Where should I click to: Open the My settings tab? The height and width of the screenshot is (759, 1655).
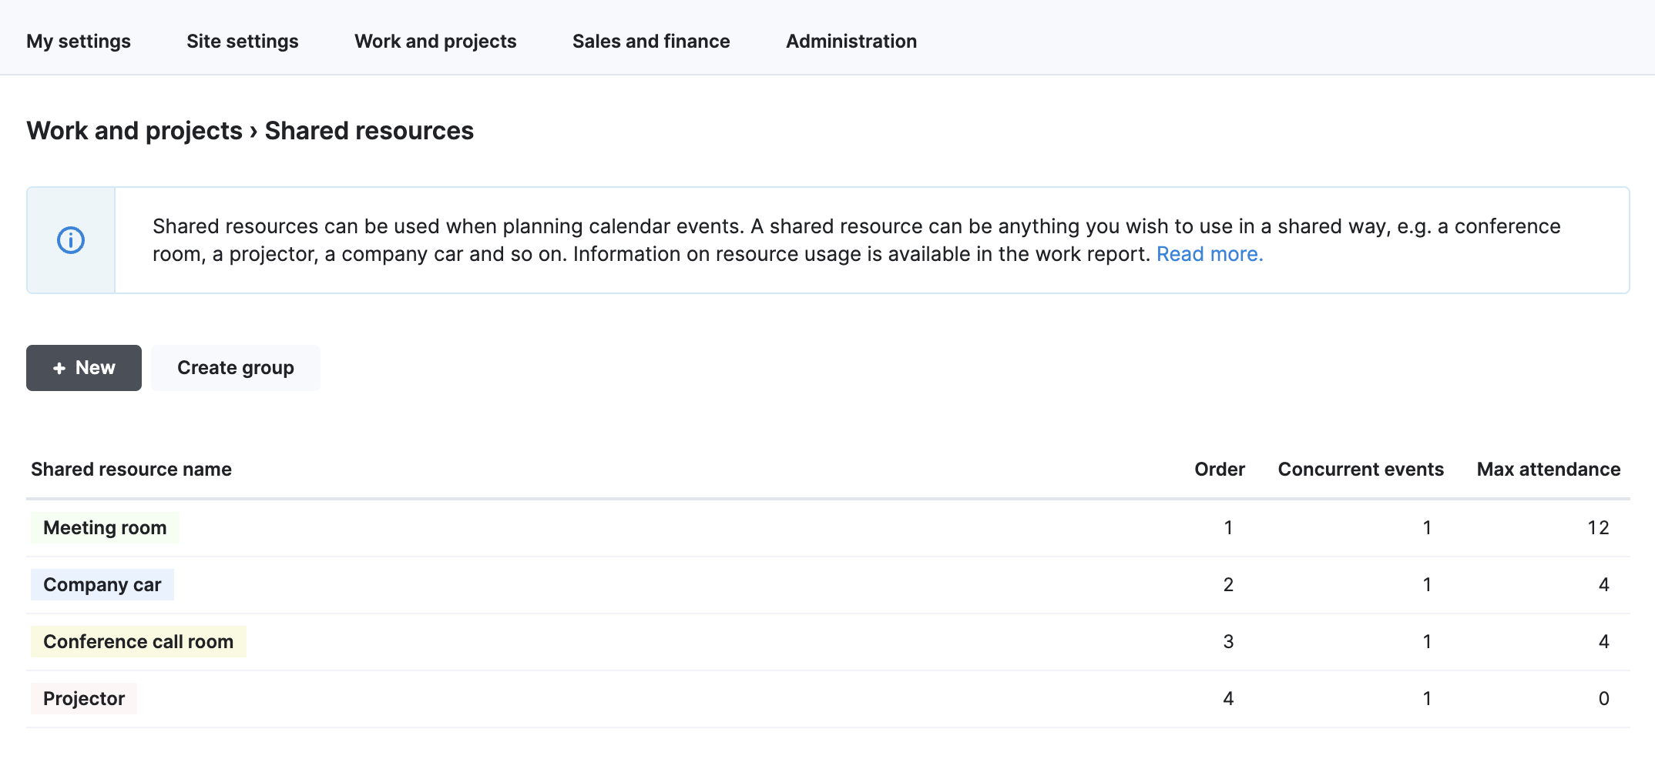coord(79,42)
